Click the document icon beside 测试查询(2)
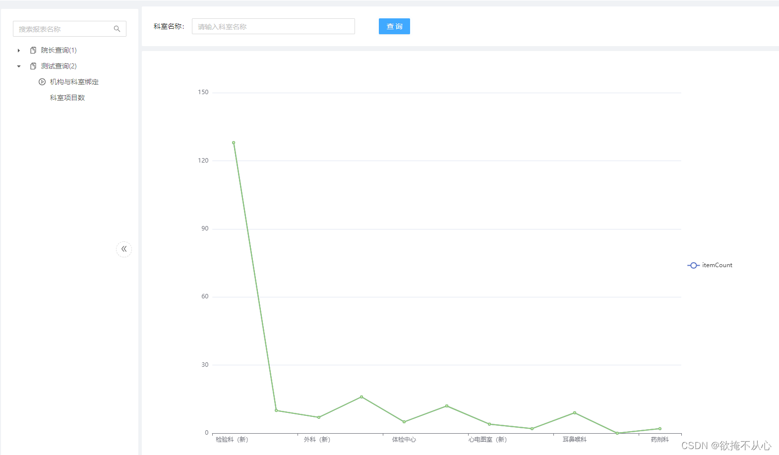The image size is (779, 455). (x=33, y=66)
